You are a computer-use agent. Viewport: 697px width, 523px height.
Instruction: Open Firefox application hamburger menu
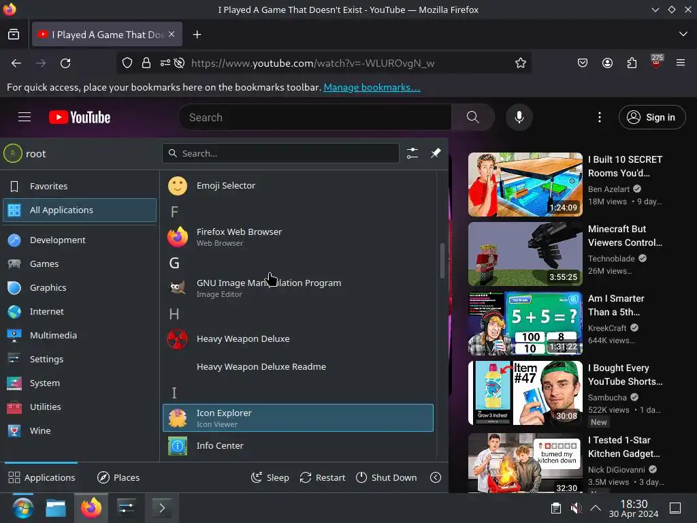click(x=681, y=63)
